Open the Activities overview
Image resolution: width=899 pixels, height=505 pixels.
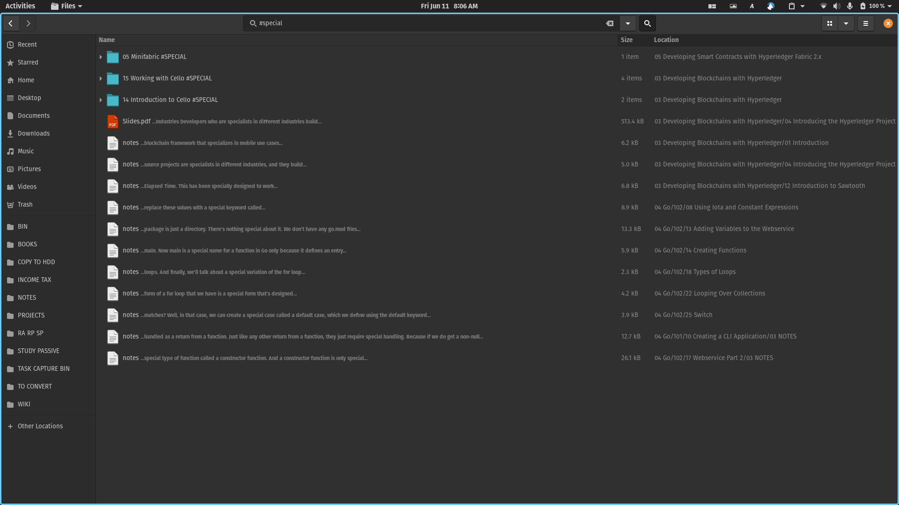[20, 6]
